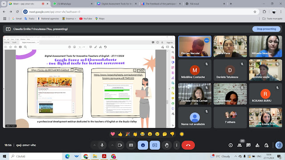This screenshot has height=160, width=285.
Task: Raise hand in the meeting
Action: (167, 145)
